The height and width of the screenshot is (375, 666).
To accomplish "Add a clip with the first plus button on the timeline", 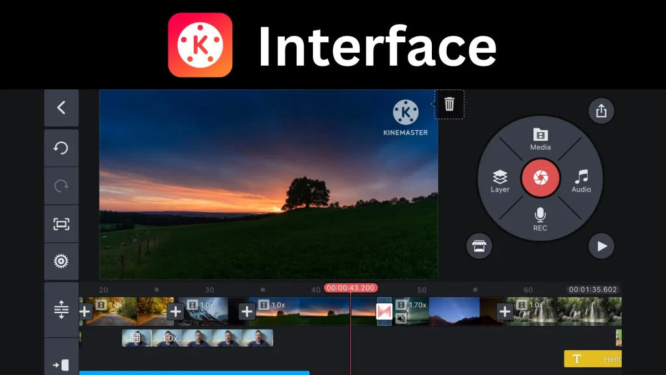I will pos(85,312).
